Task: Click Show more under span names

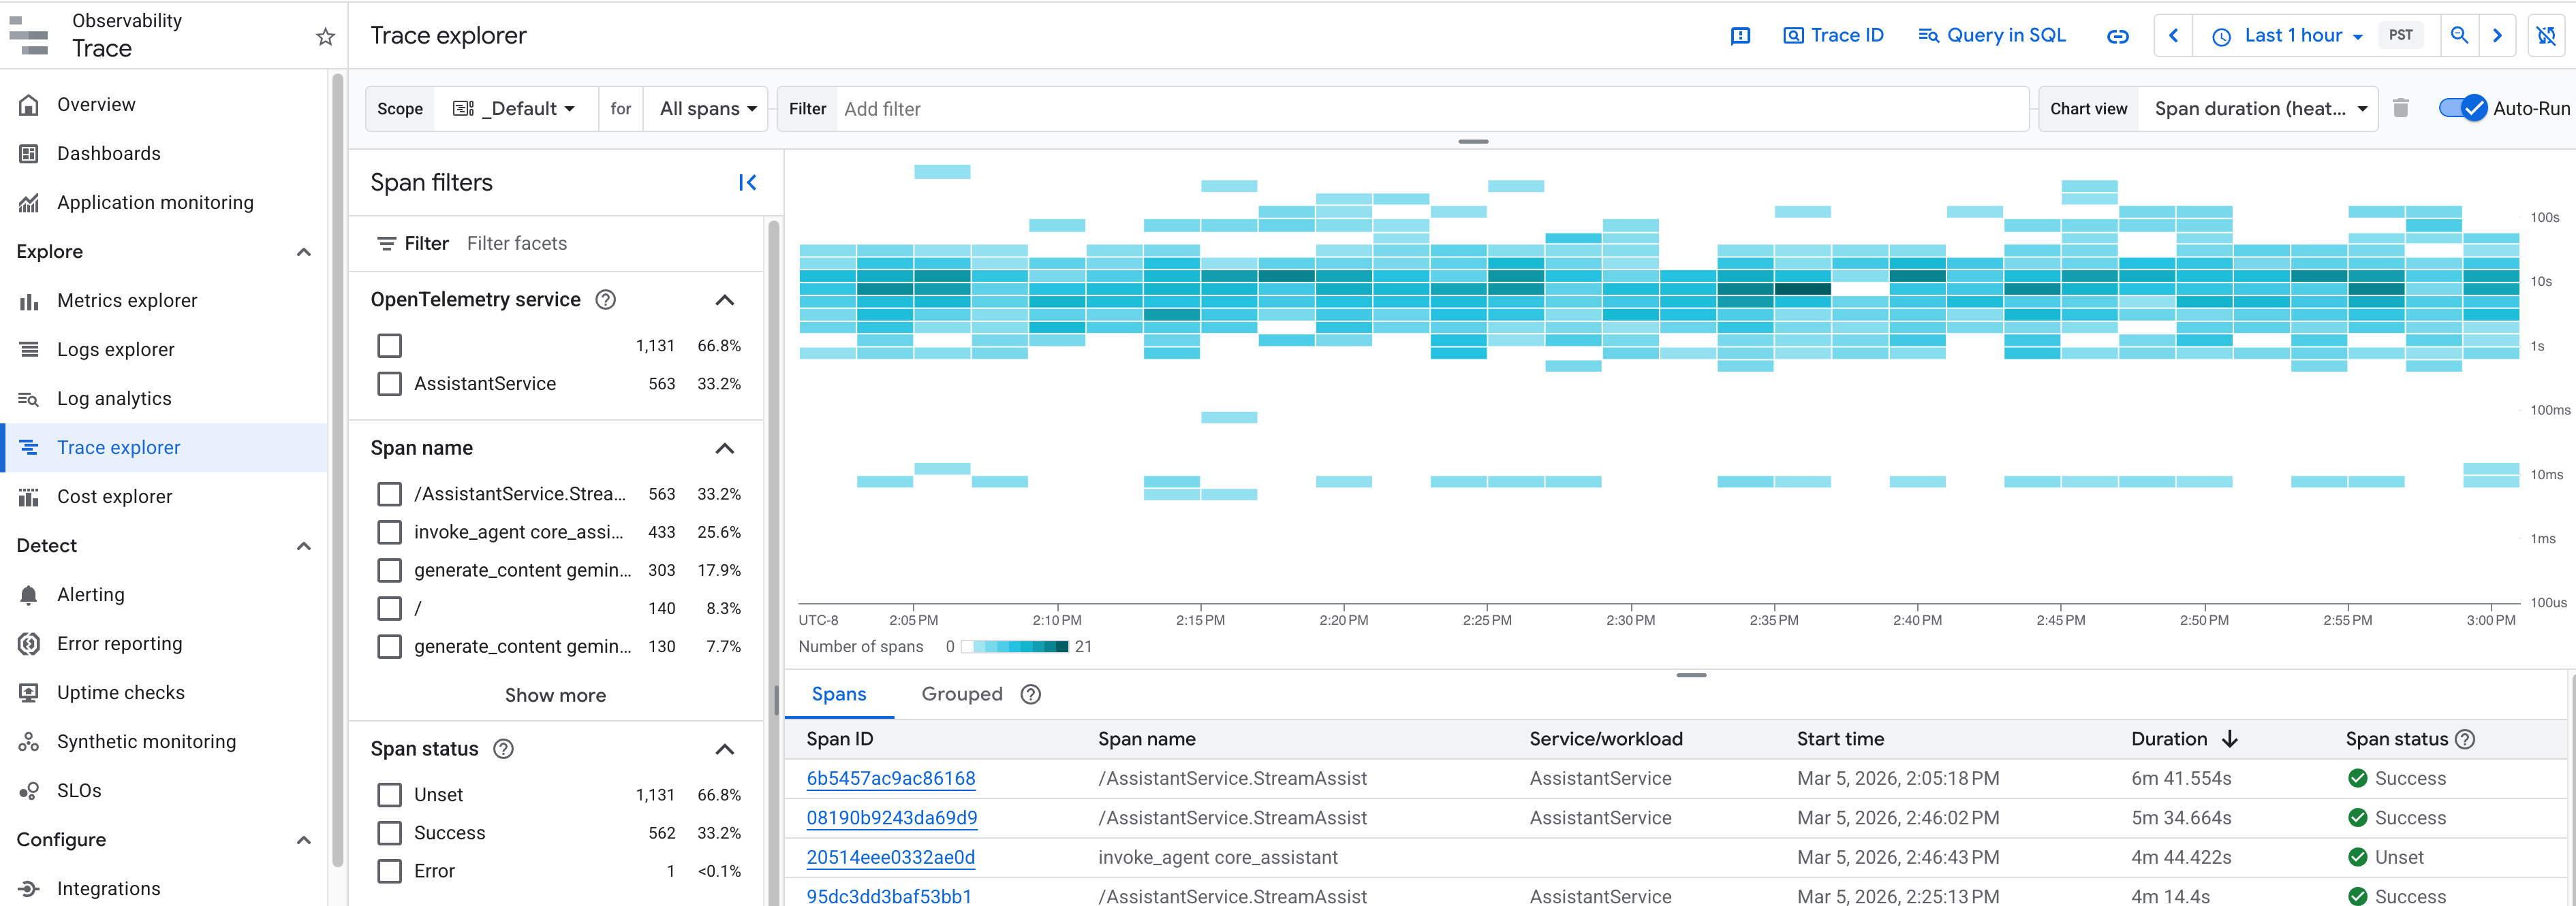Action: coord(555,694)
